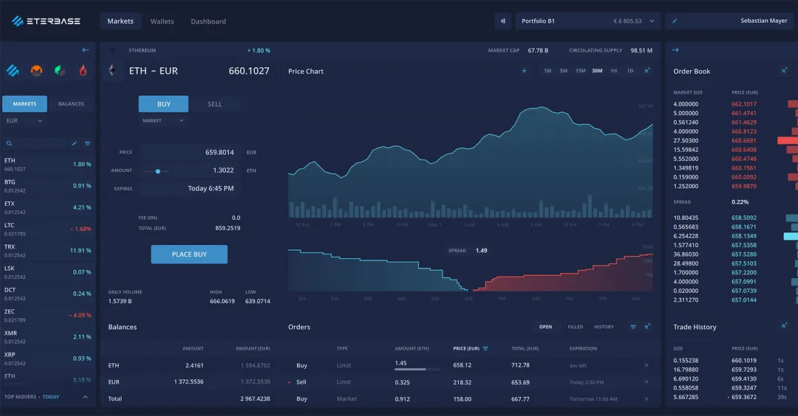Viewport: 798px width, 416px height.
Task: Click the market search magnifier icon
Action: point(9,144)
